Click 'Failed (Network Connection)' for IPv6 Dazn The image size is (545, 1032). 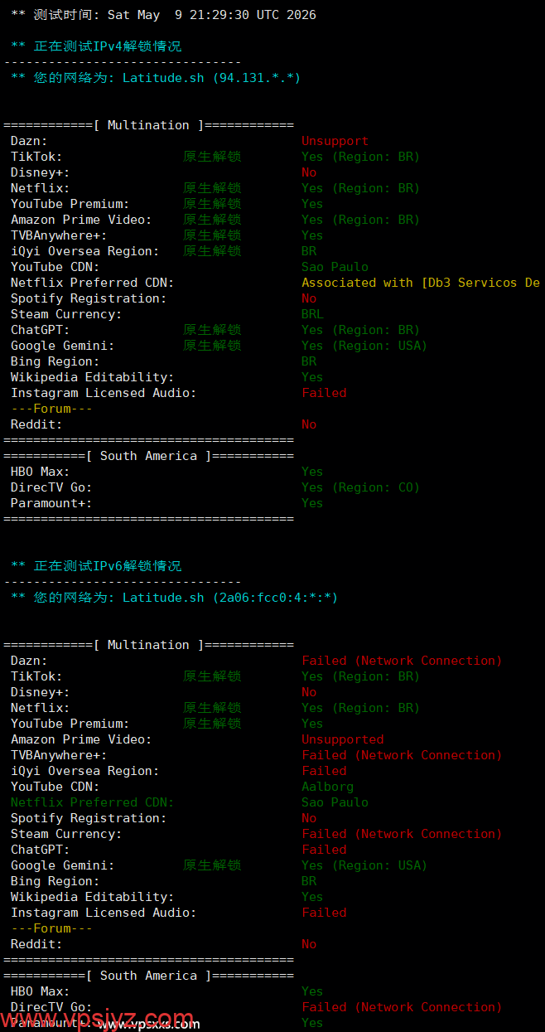402,661
